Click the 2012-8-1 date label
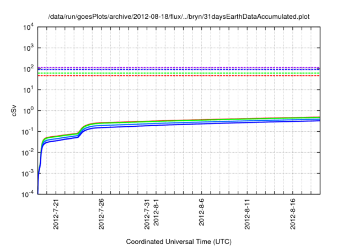Image resolution: width=353 pixels, height=247 pixels. [x=156, y=212]
